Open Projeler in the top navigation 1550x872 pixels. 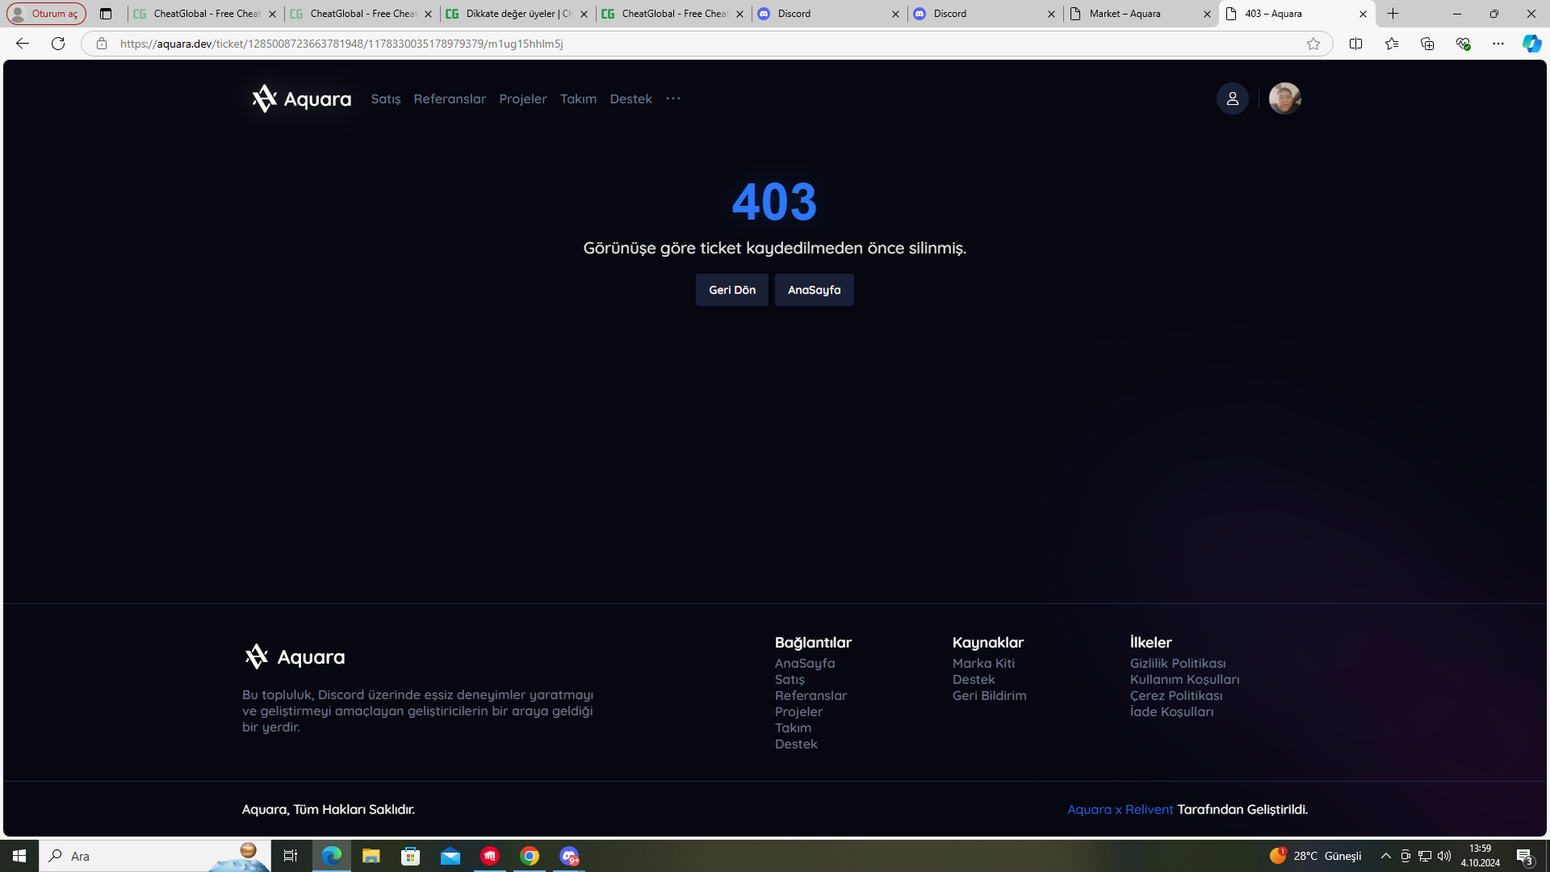(x=523, y=99)
